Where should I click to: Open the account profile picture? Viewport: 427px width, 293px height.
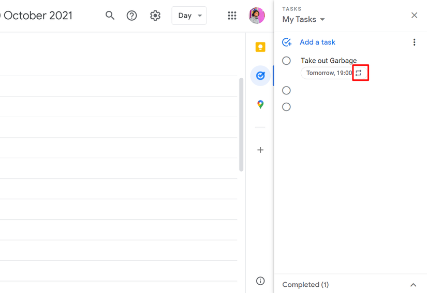(257, 16)
